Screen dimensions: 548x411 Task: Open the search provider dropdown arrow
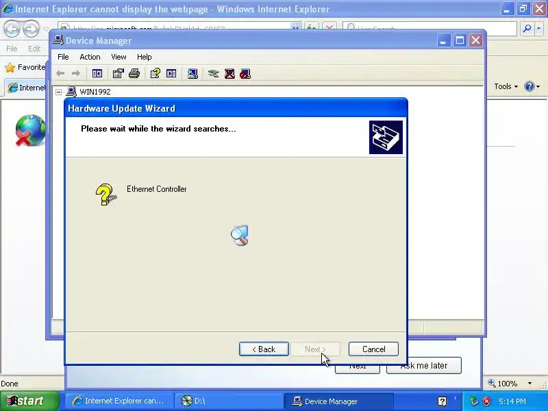[538, 28]
